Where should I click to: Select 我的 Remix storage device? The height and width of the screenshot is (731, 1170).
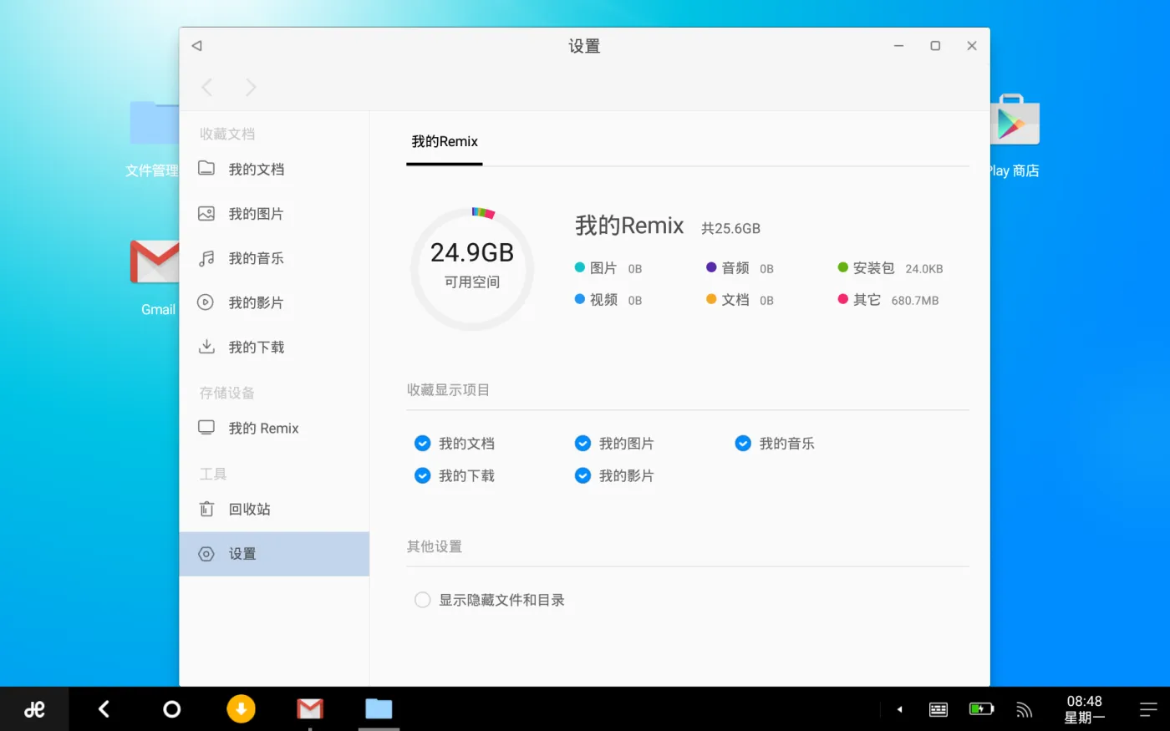click(x=274, y=428)
